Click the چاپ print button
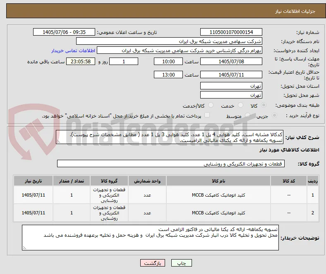 point(182,263)
